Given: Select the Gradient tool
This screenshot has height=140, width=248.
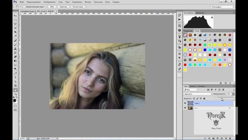Looking at the screenshot, I should pos(15,61).
